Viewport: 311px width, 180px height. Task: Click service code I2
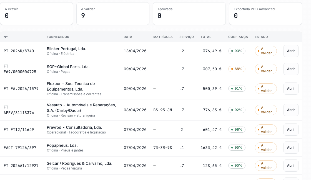click(x=181, y=130)
